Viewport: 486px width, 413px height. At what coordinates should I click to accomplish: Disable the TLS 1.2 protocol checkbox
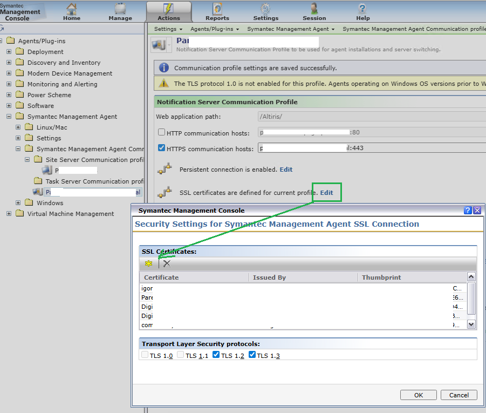click(216, 354)
